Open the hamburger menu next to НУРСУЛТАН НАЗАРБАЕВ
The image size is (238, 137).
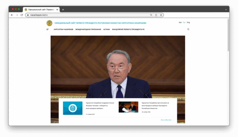(x=48, y=29)
